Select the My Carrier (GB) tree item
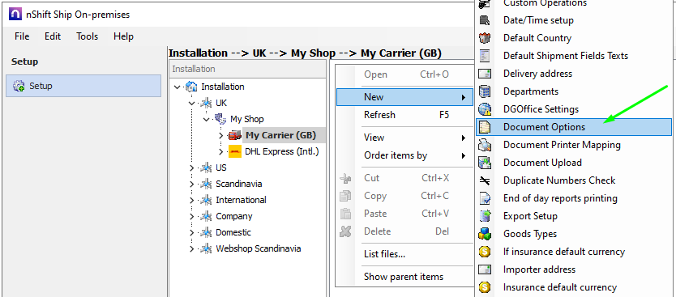 point(280,135)
